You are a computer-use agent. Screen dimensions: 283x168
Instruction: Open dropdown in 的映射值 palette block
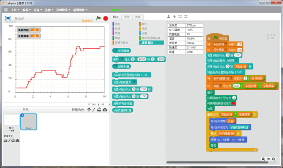click(x=116, y=66)
